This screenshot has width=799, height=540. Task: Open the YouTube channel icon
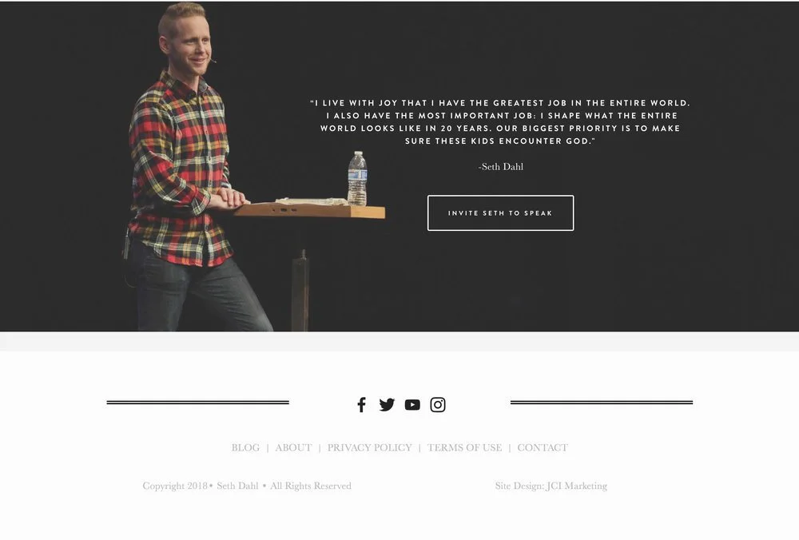412,405
